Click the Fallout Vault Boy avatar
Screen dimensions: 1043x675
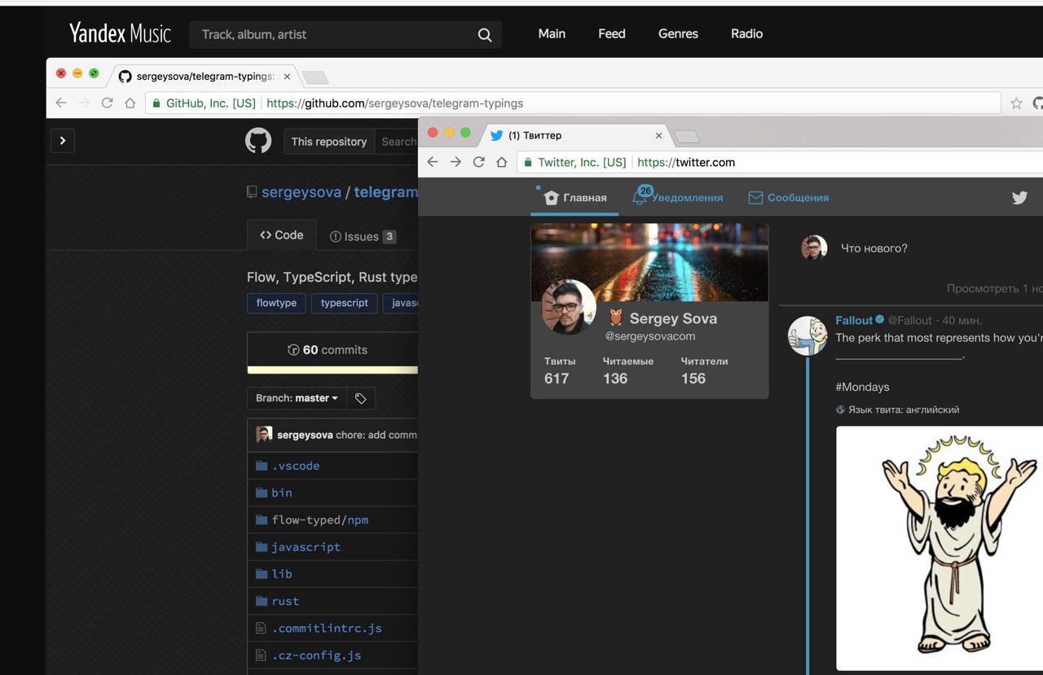click(808, 335)
